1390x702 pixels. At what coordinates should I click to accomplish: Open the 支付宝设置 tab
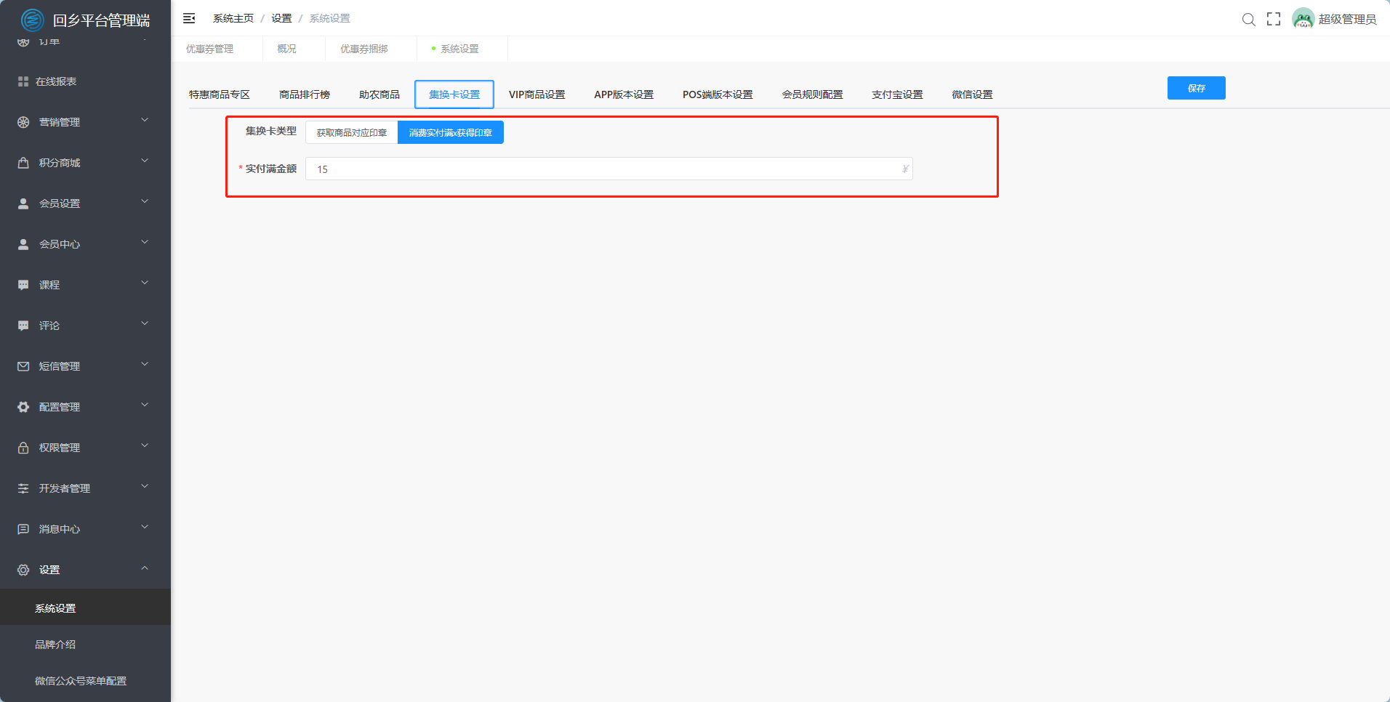[x=897, y=94]
